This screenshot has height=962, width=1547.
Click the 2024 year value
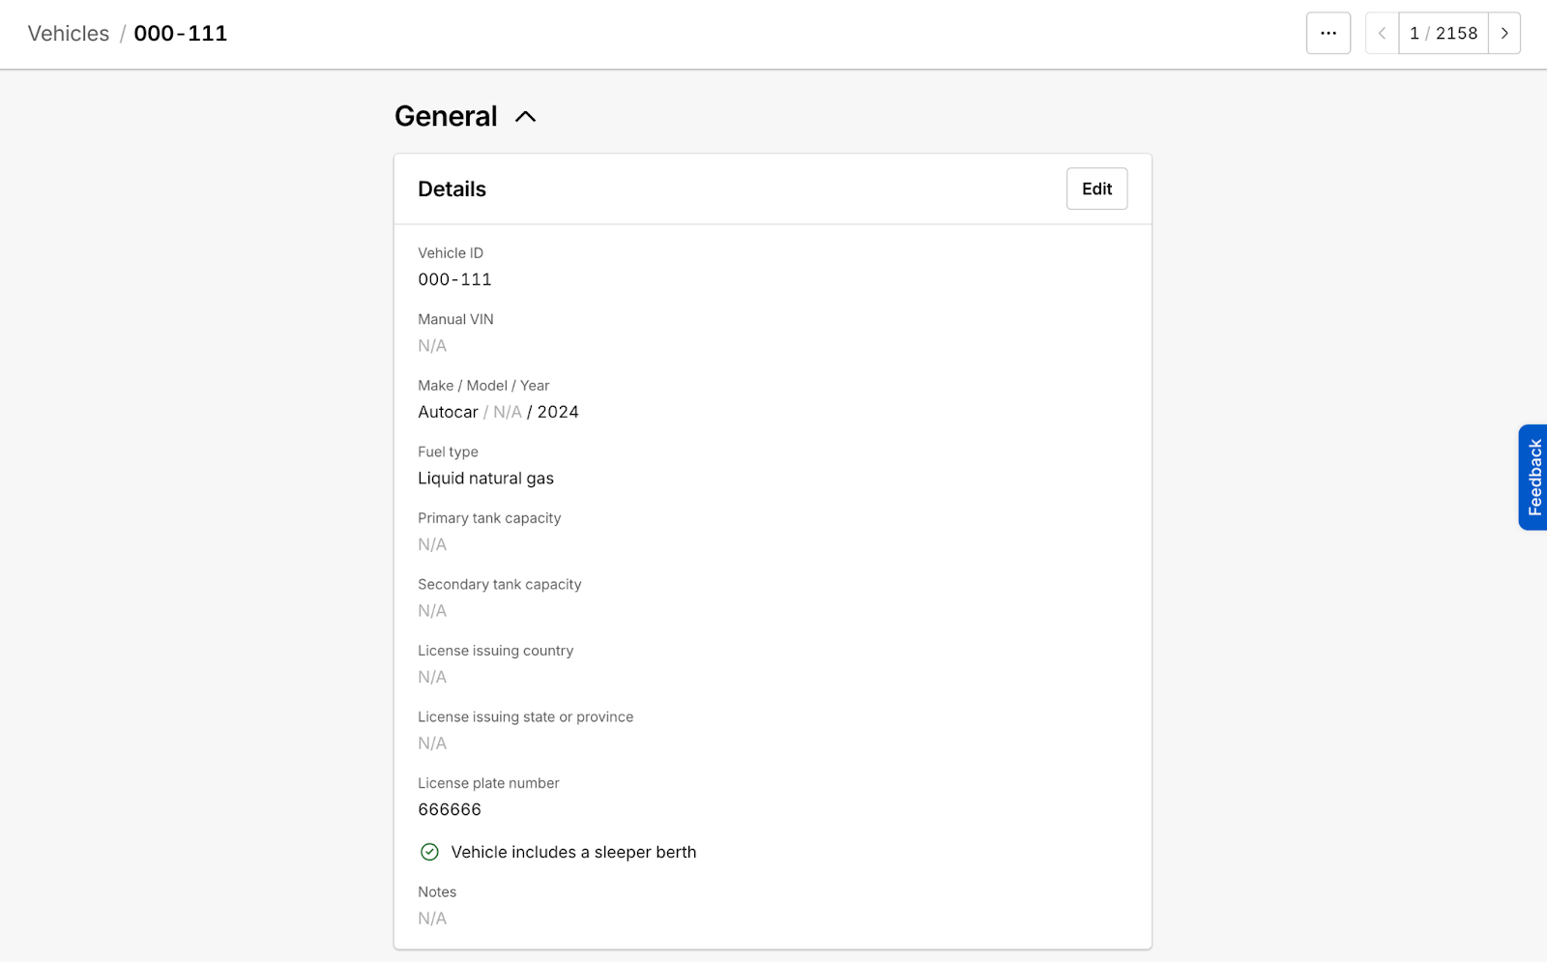558,412
